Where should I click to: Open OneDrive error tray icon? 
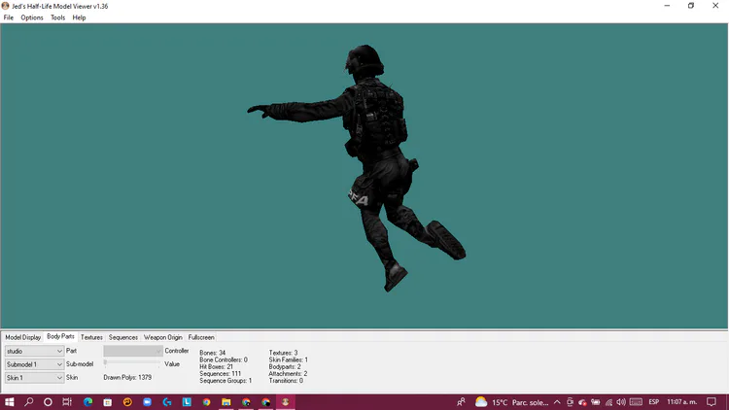click(x=582, y=402)
